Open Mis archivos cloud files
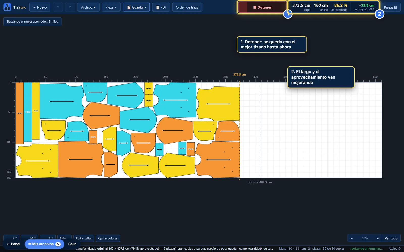 pos(44,244)
